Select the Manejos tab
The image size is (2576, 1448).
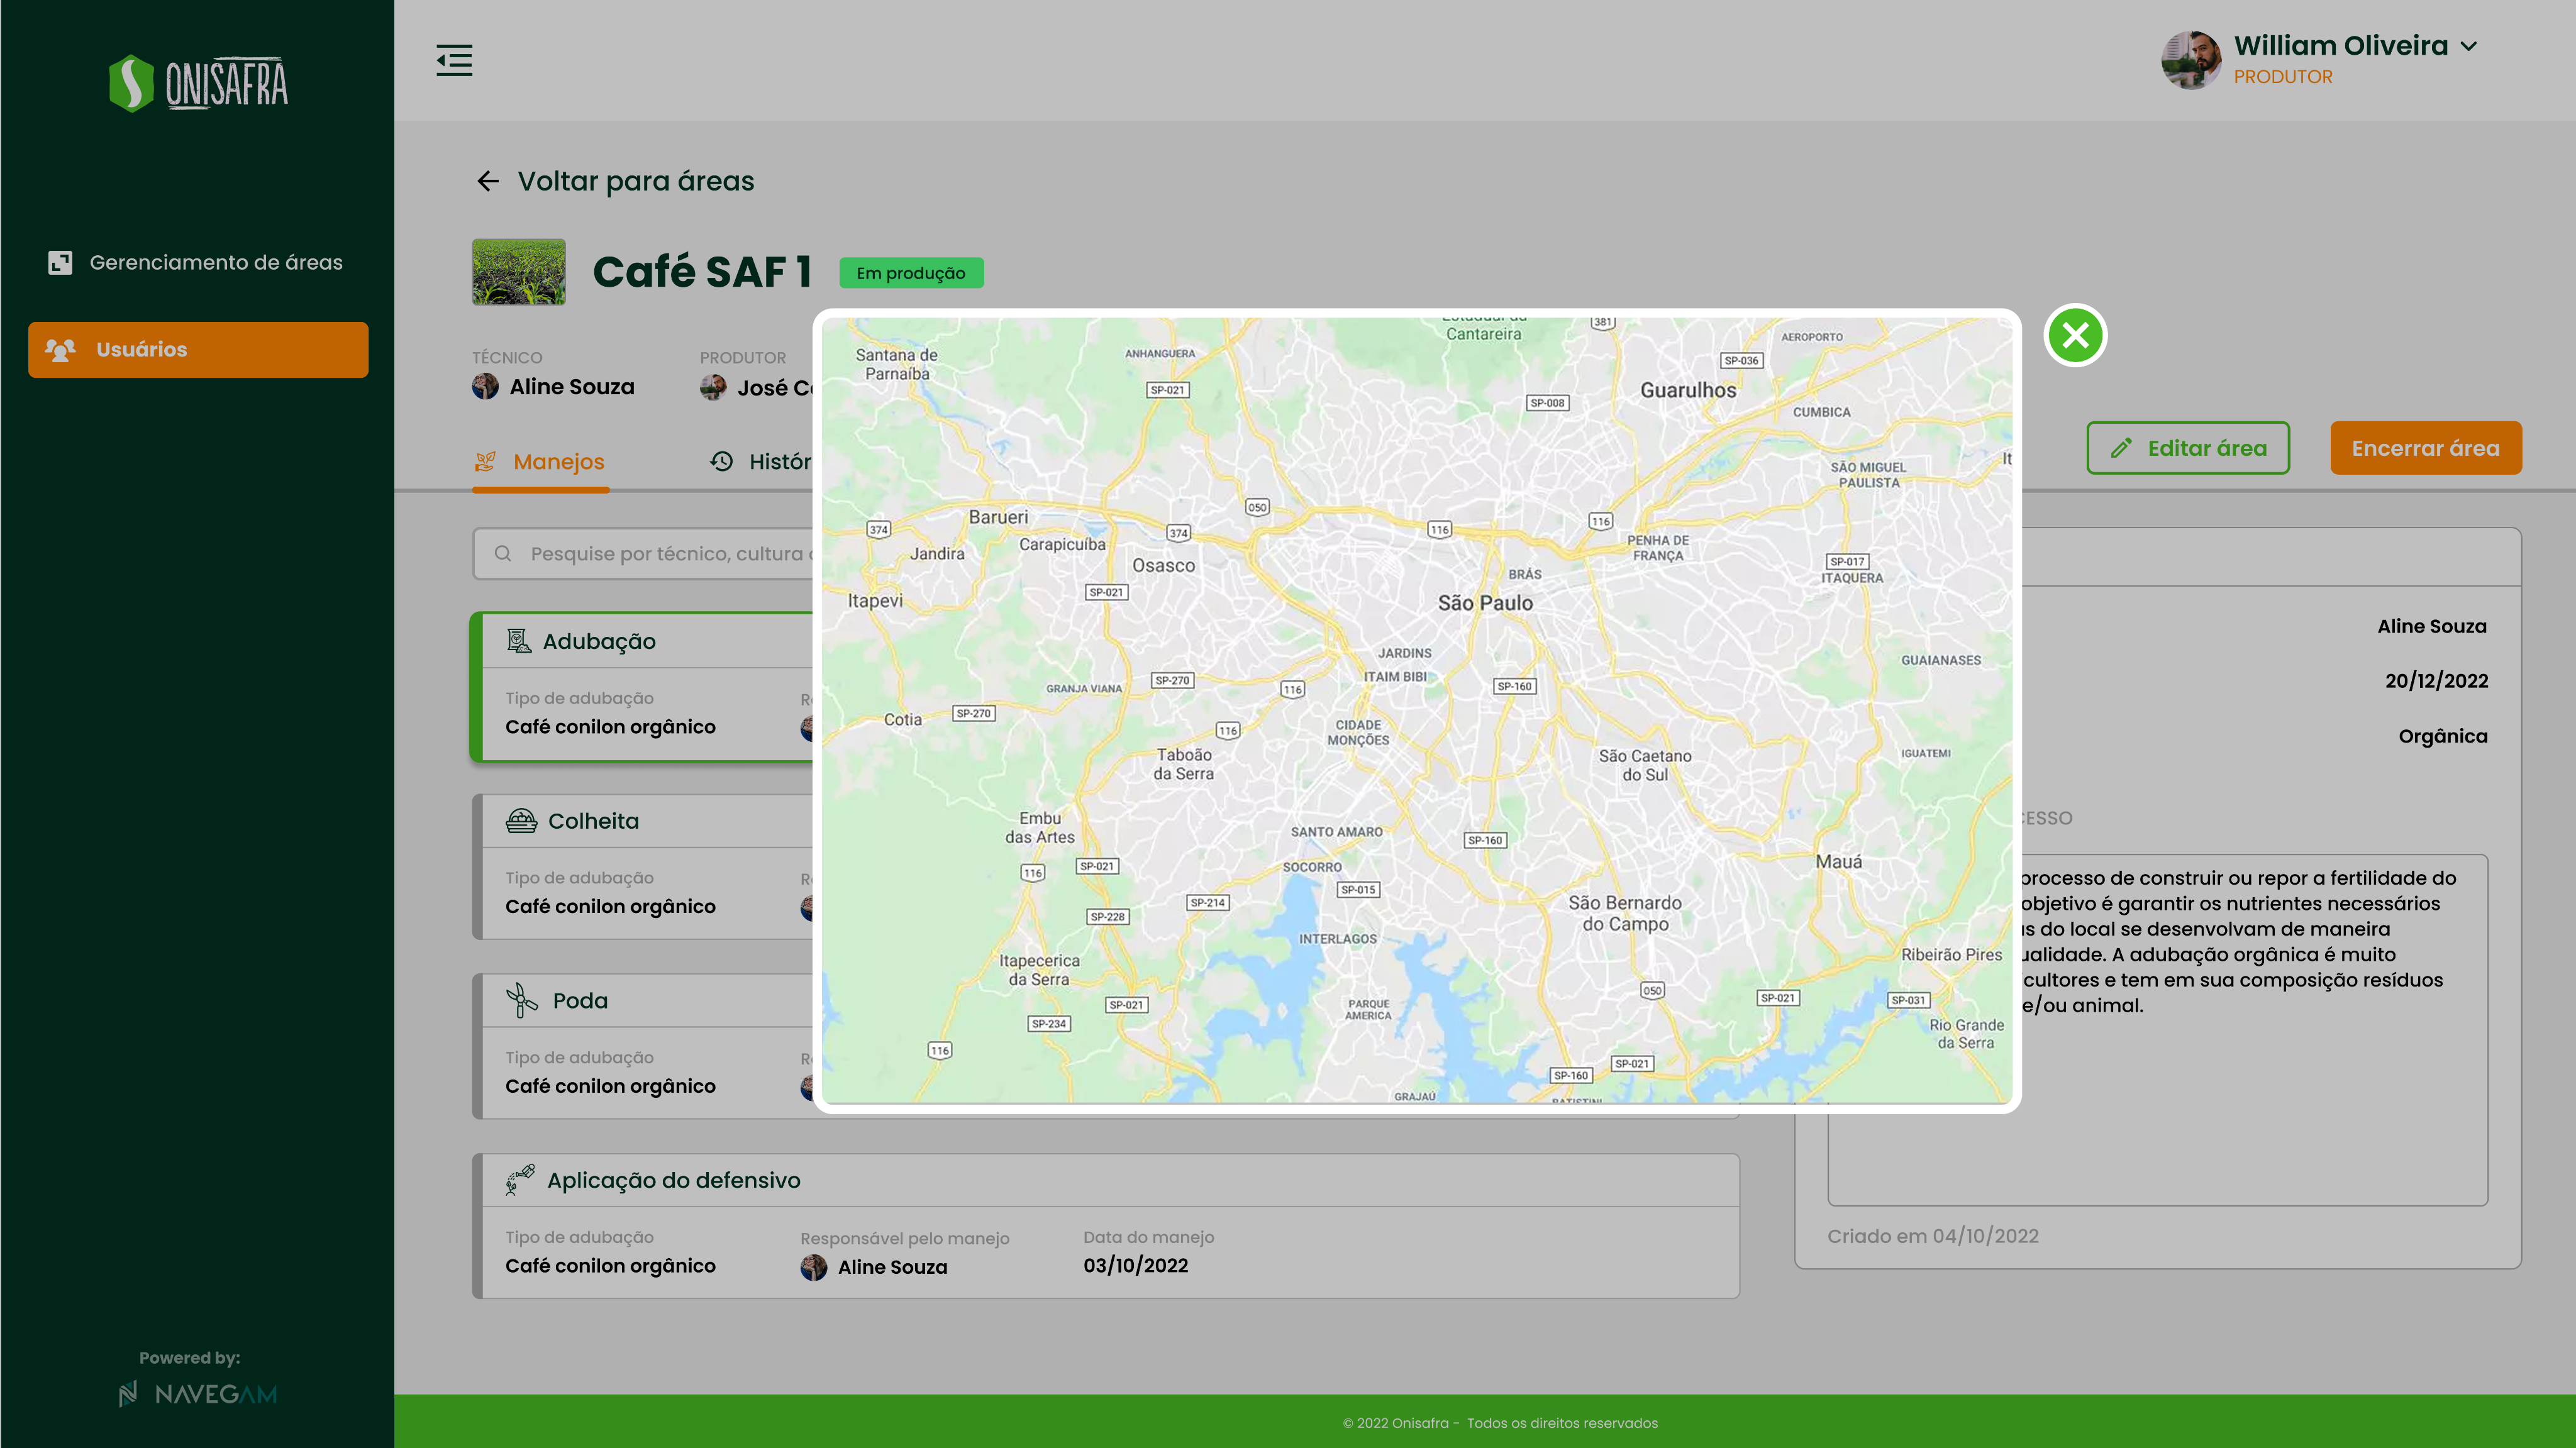[558, 461]
